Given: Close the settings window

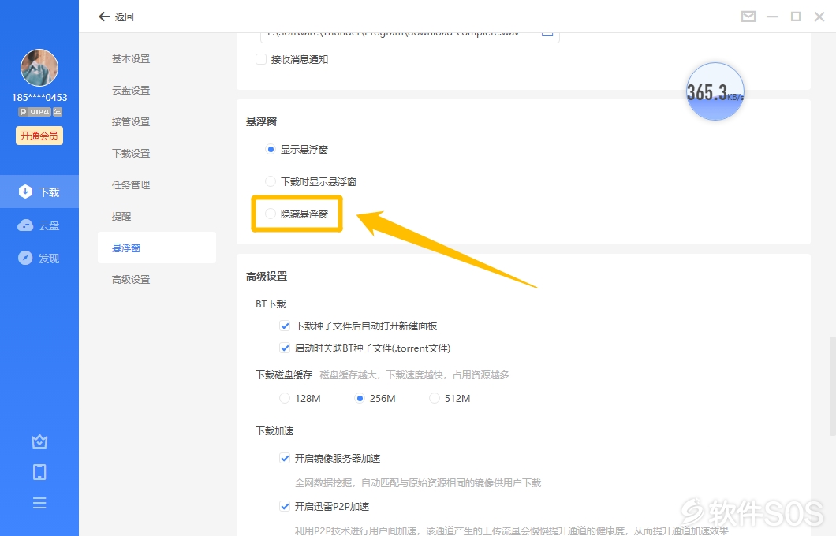Looking at the screenshot, I should pos(819,17).
